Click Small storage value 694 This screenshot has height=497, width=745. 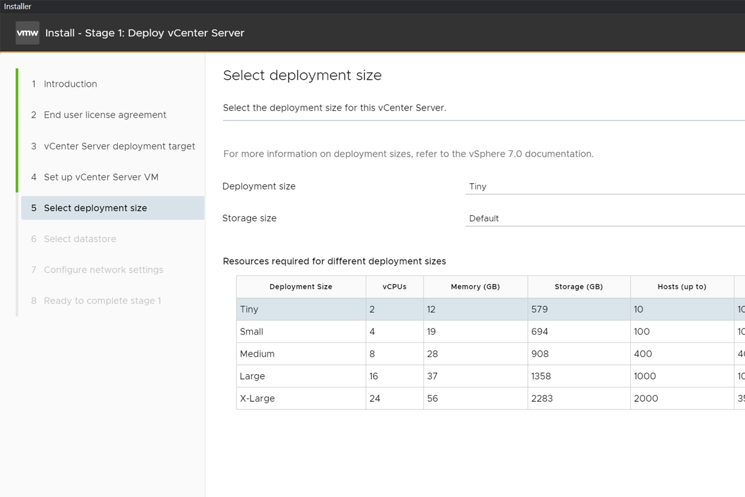click(x=539, y=332)
